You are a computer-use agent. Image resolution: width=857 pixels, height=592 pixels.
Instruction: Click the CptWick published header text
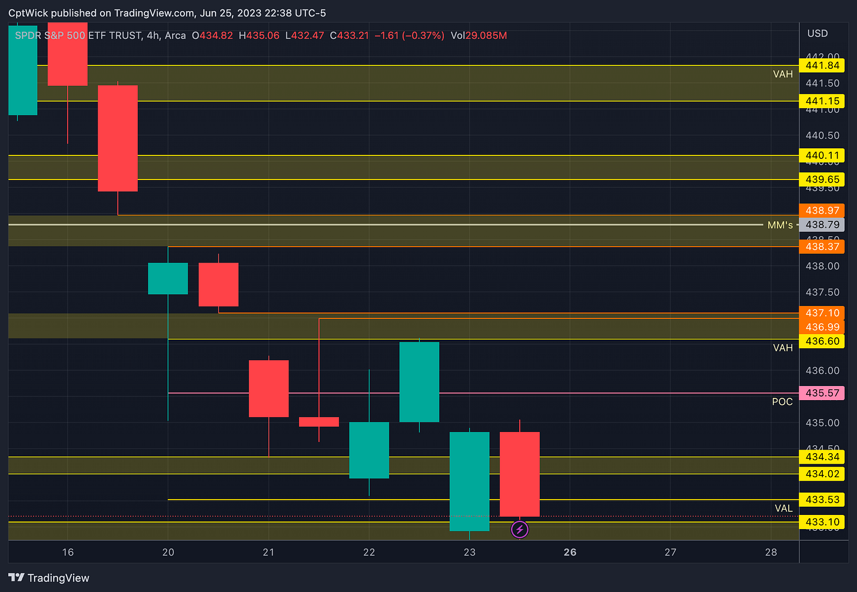tap(167, 13)
